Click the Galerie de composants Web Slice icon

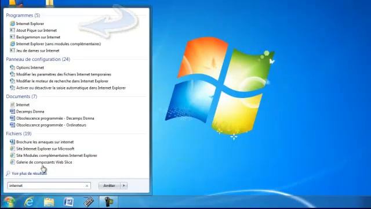tap(12, 162)
